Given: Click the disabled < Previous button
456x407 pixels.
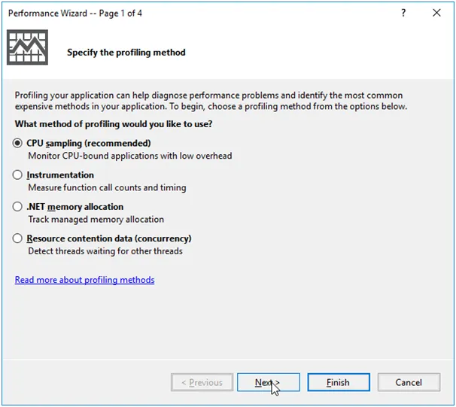Looking at the screenshot, I should click(202, 382).
